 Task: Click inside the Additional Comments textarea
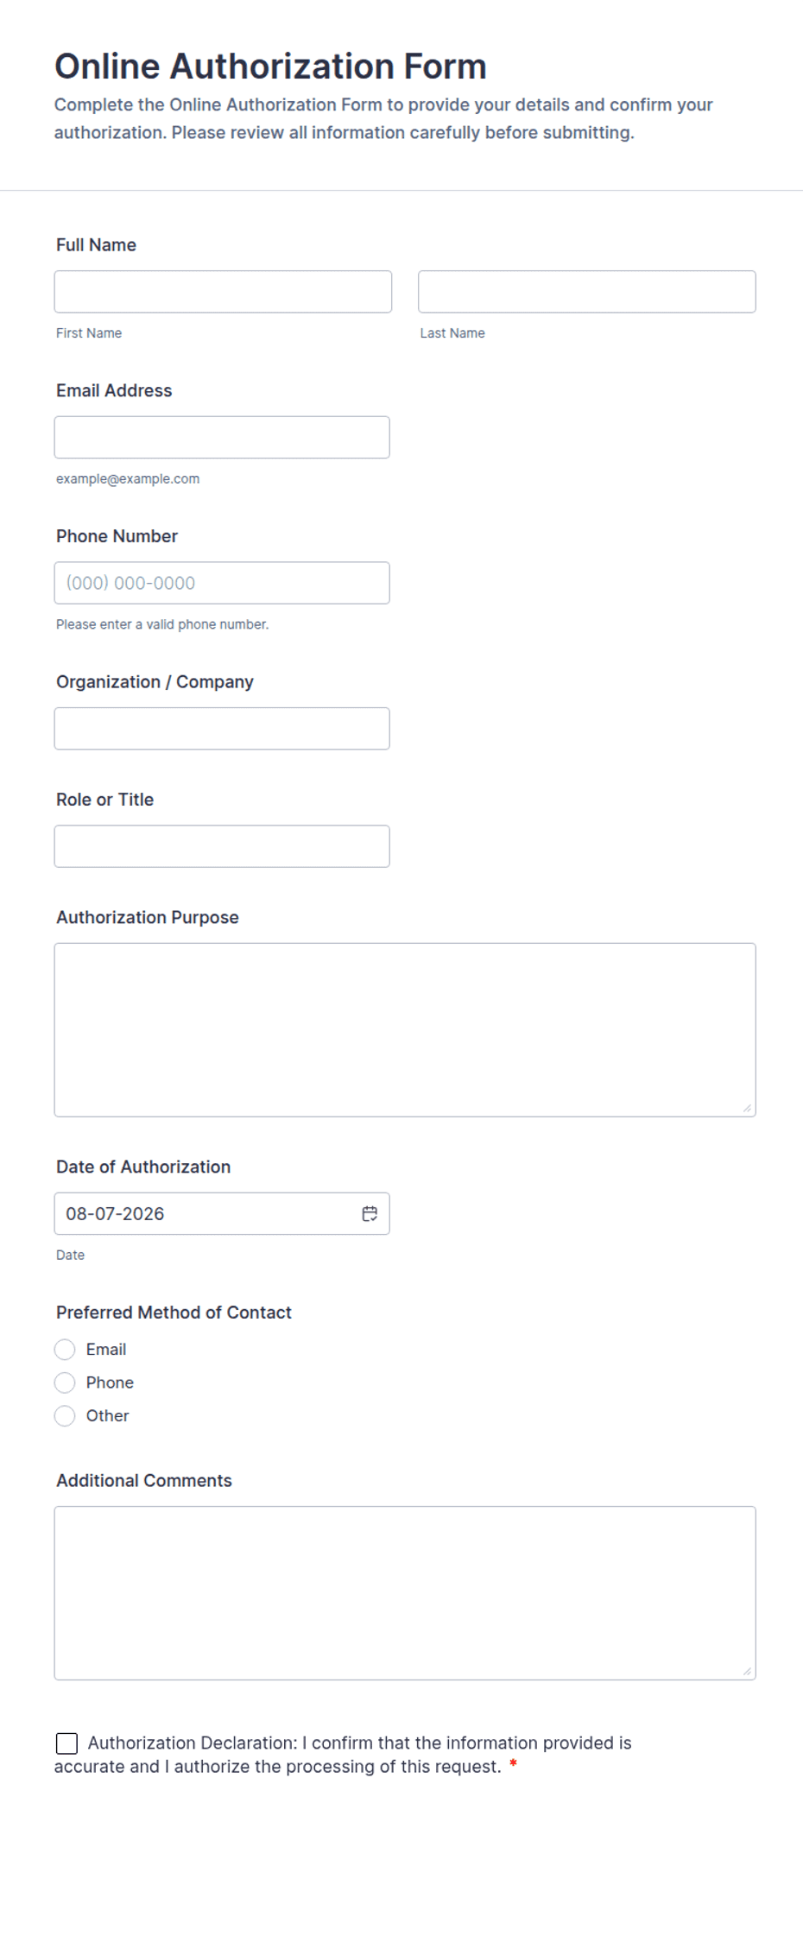click(405, 1593)
